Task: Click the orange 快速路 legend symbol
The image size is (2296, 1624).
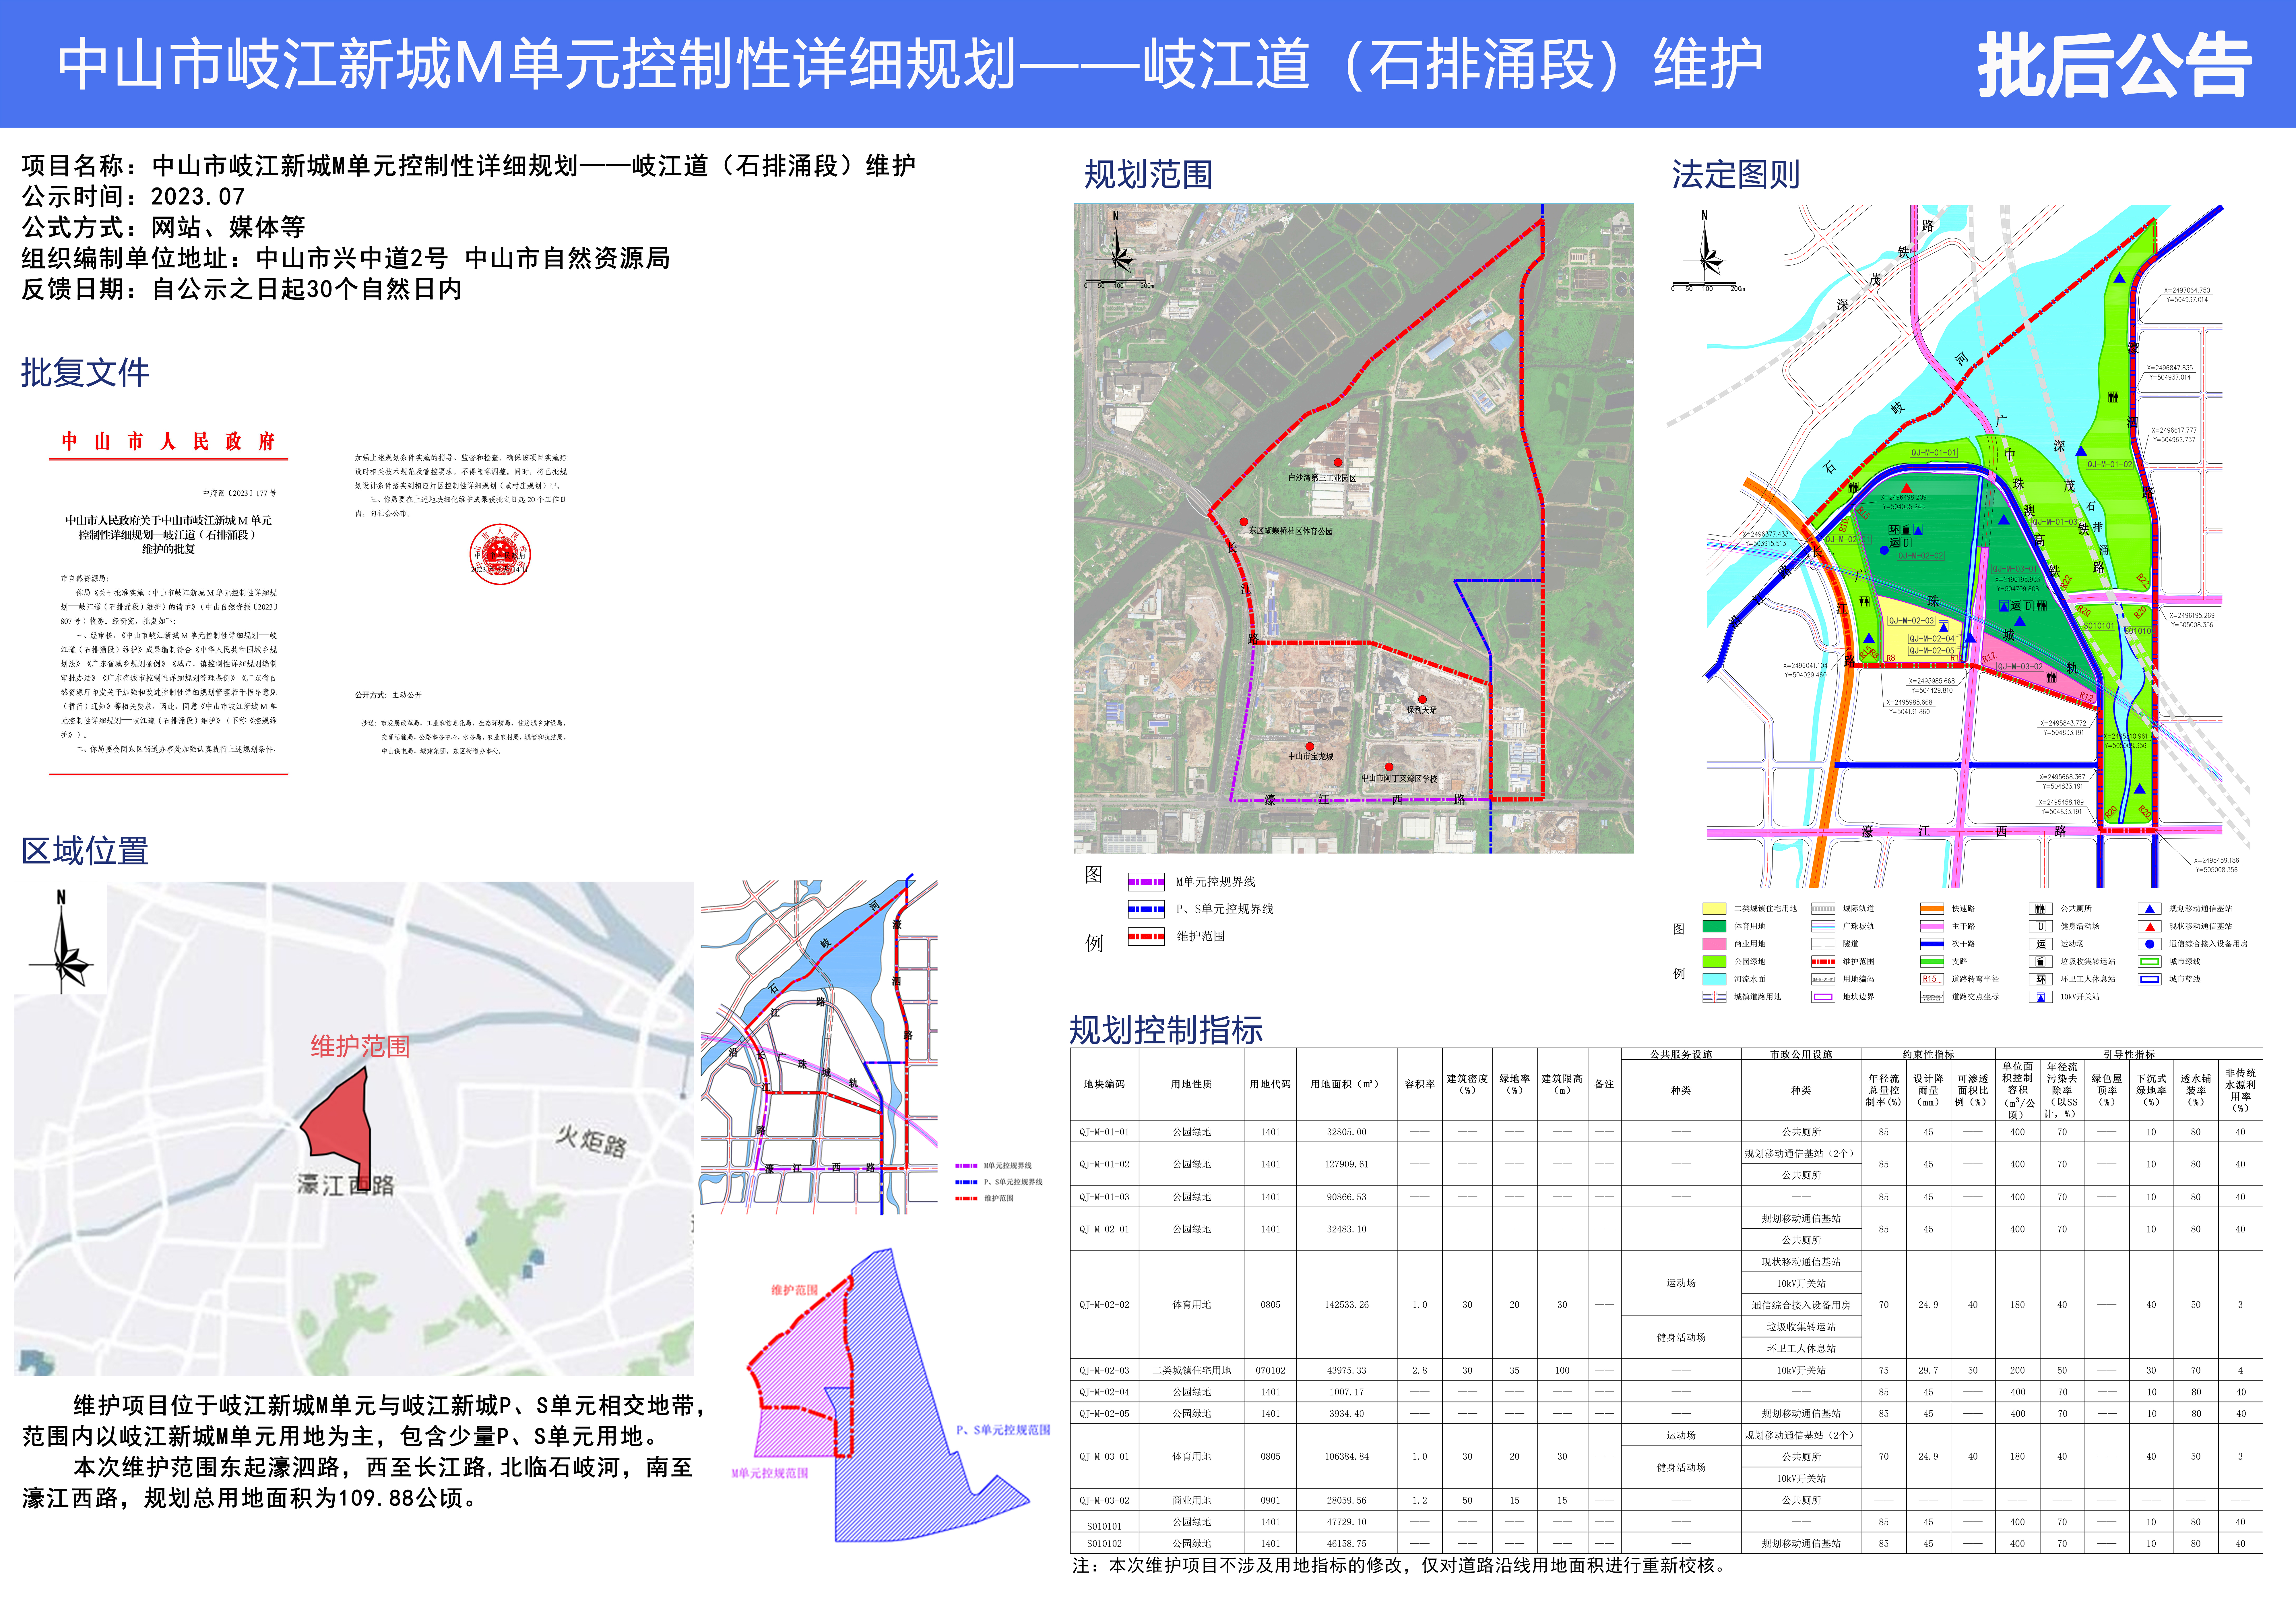Action: coord(1932,909)
